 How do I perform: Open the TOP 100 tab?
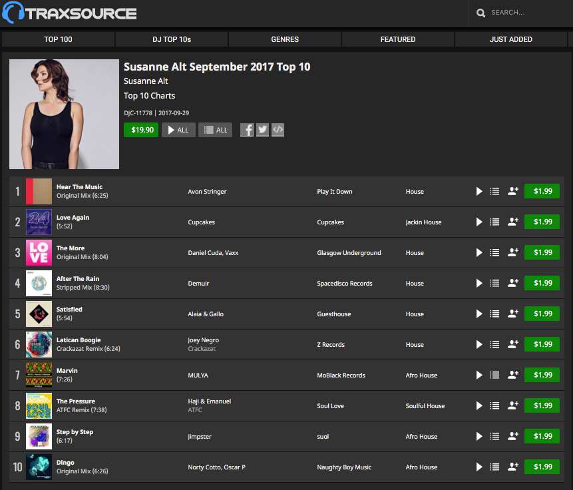(x=58, y=39)
